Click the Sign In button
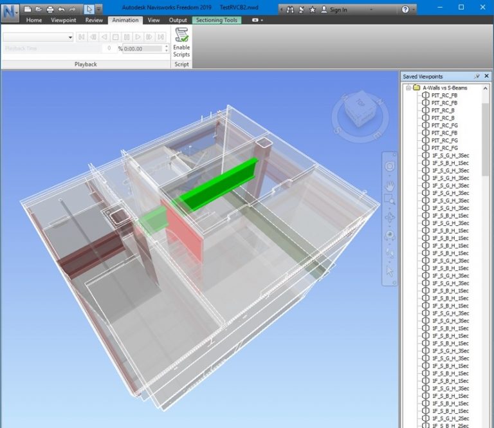Viewport: 494px width, 428px height. click(x=338, y=10)
